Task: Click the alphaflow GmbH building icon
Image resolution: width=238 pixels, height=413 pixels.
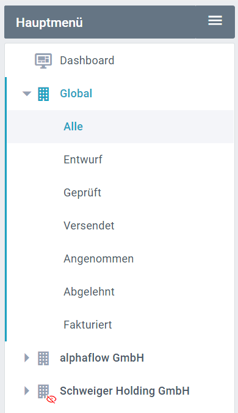Action: 43,358
